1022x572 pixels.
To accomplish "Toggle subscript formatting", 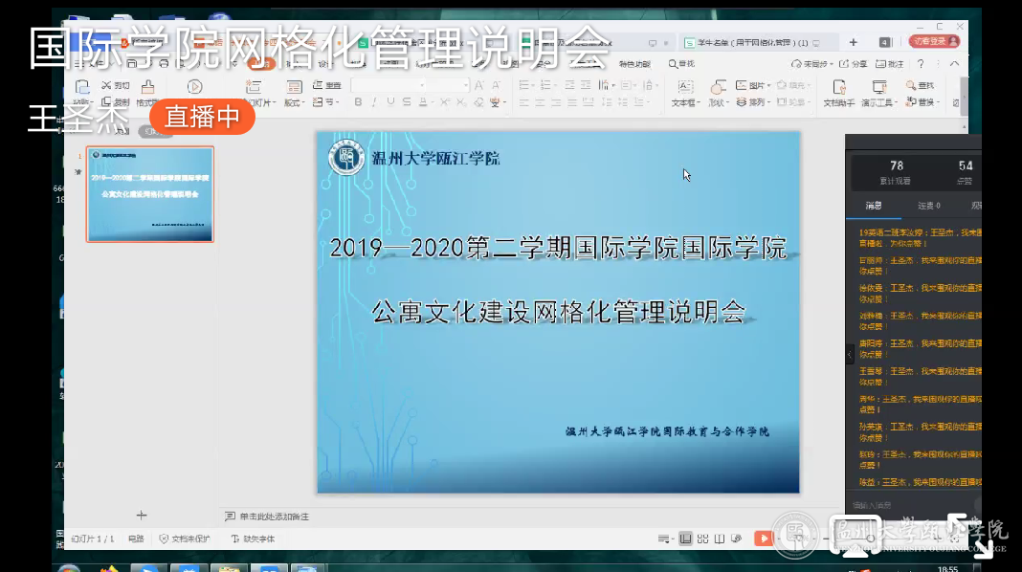I will point(461,102).
